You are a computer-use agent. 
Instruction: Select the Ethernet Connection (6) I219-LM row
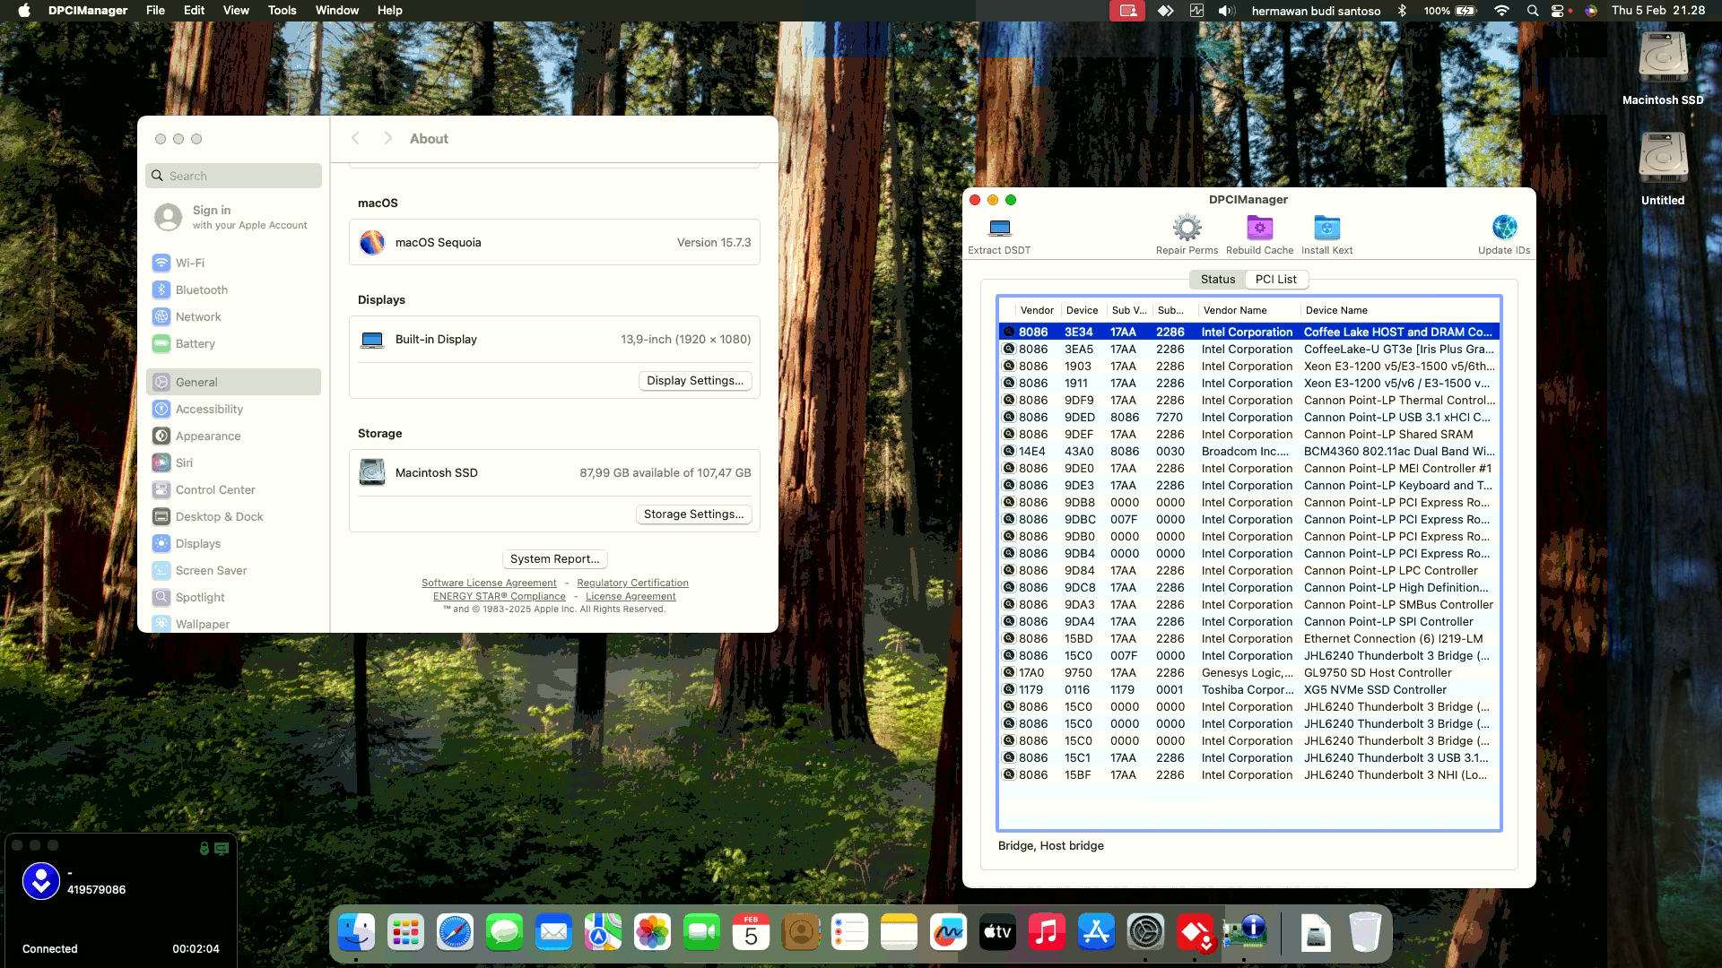click(1248, 639)
